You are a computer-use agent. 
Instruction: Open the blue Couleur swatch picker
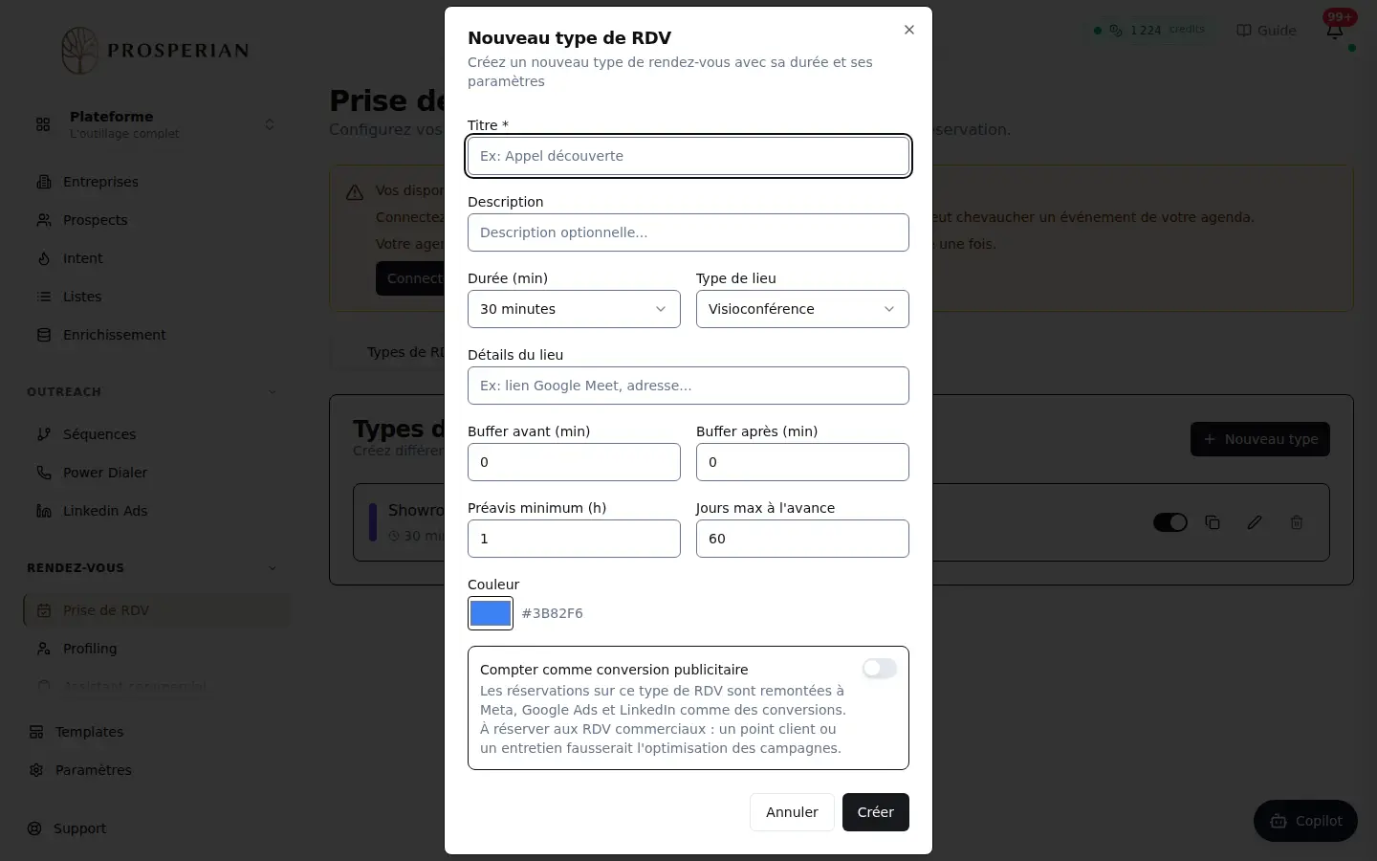491,613
